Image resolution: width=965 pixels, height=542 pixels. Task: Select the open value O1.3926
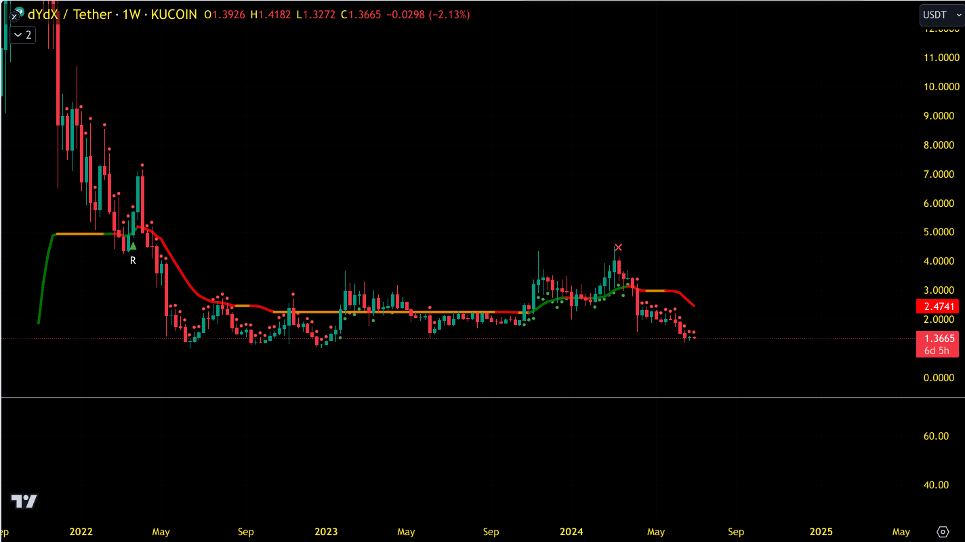tap(225, 14)
